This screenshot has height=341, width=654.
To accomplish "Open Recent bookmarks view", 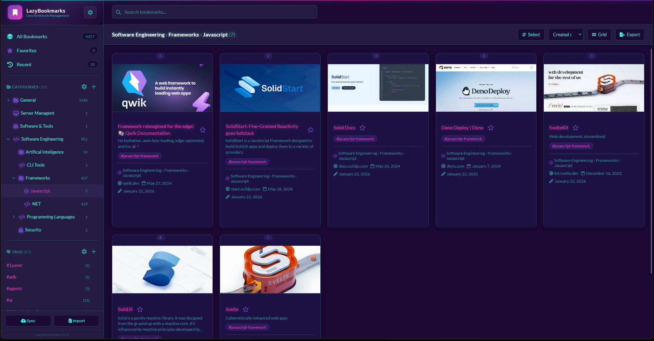I will coord(52,65).
